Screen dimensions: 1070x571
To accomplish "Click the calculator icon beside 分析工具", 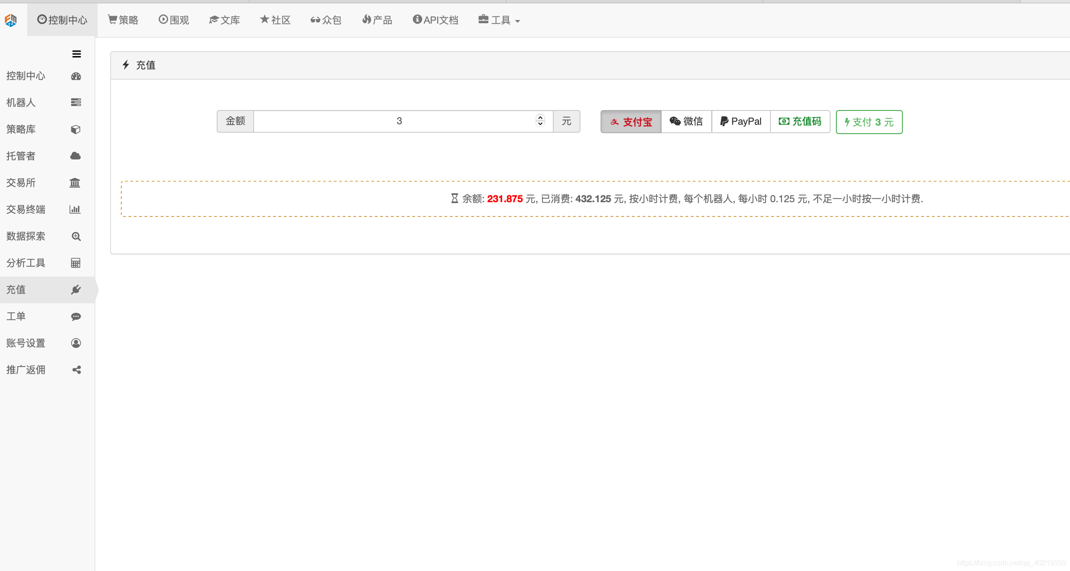I will coord(76,263).
